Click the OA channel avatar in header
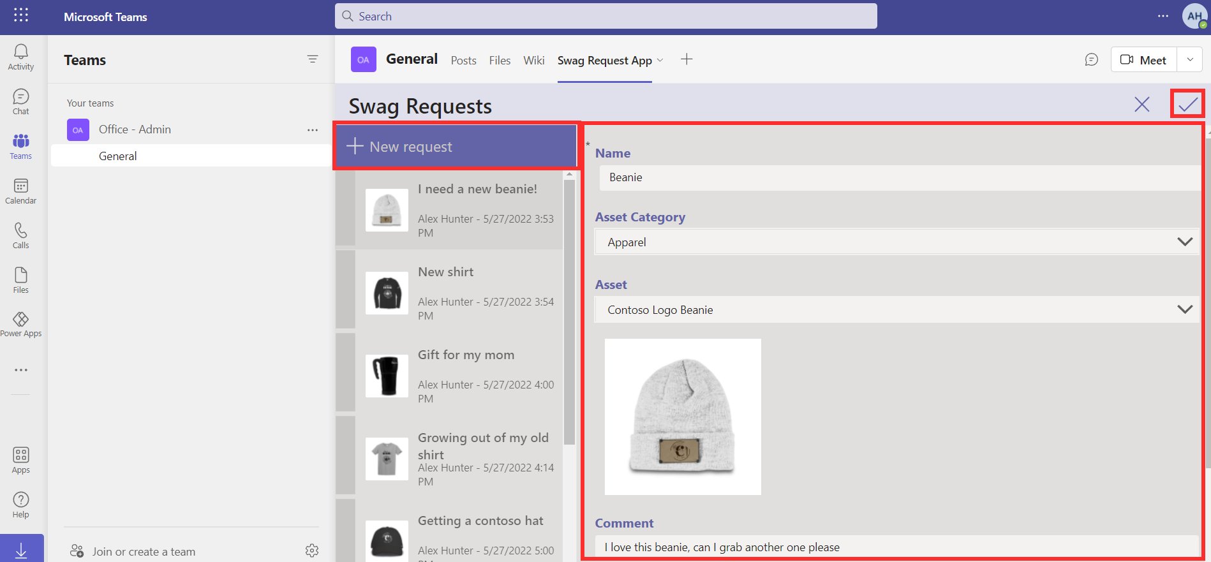The image size is (1211, 562). pyautogui.click(x=364, y=59)
